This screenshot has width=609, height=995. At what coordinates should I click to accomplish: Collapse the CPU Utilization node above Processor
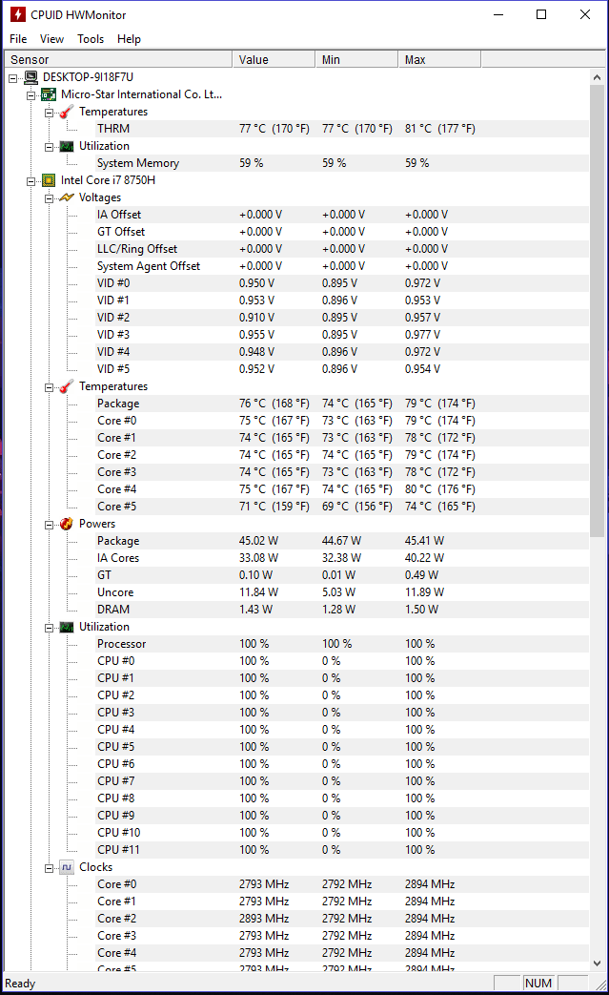(49, 627)
